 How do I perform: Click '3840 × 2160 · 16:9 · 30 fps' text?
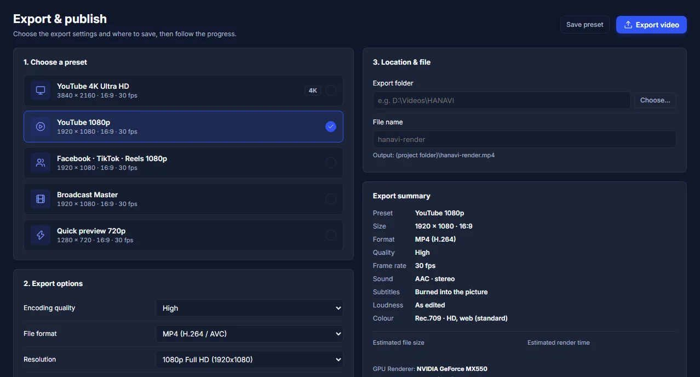pyautogui.click(x=97, y=95)
